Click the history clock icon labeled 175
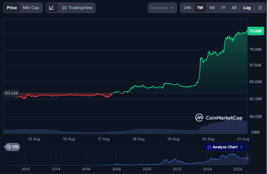 (9, 147)
